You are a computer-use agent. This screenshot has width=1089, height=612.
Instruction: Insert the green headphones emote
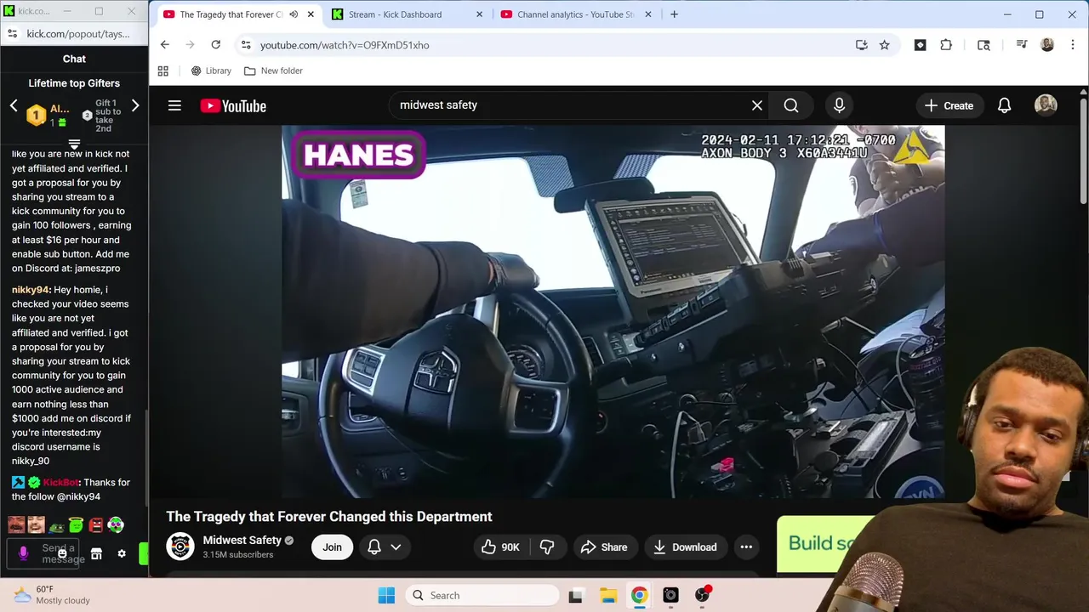click(x=116, y=525)
